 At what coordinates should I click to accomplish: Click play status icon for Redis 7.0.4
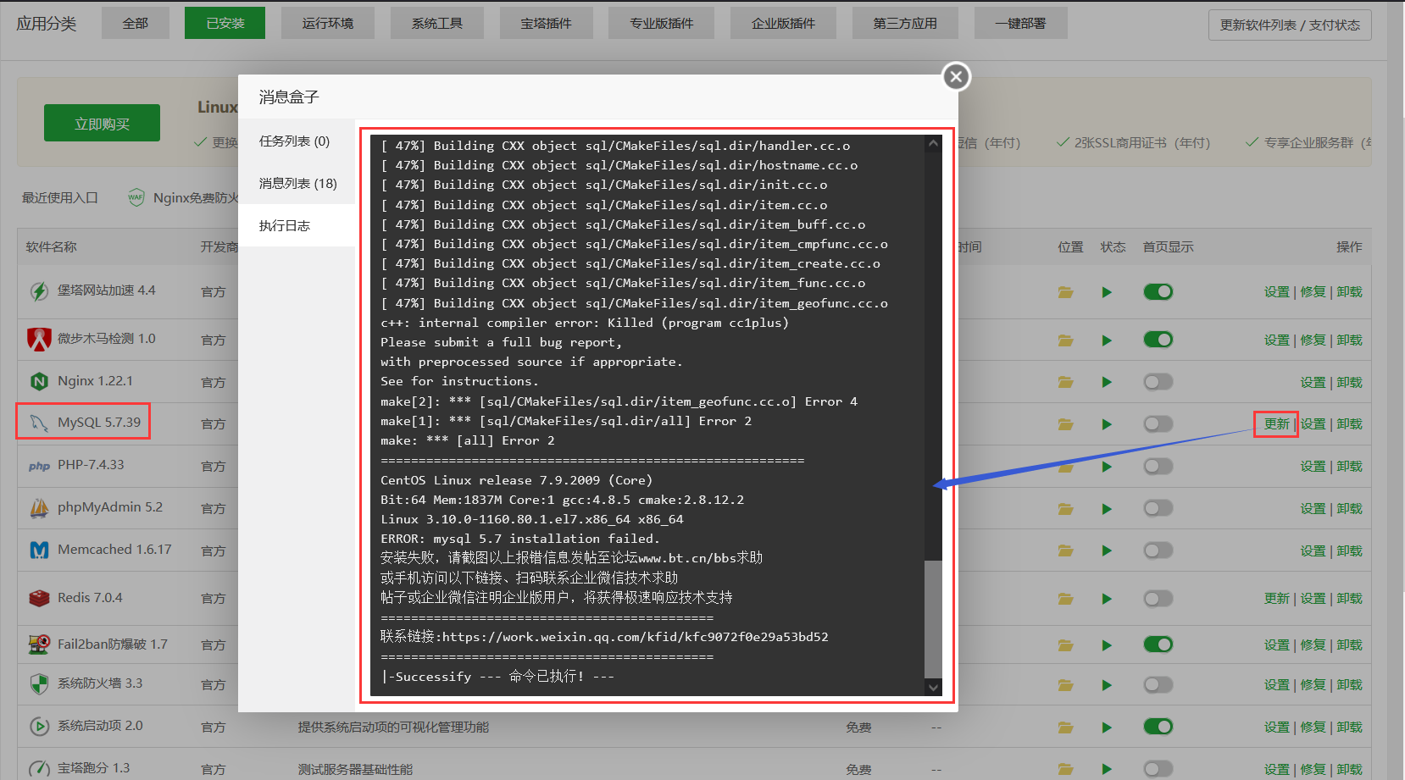pyautogui.click(x=1107, y=599)
